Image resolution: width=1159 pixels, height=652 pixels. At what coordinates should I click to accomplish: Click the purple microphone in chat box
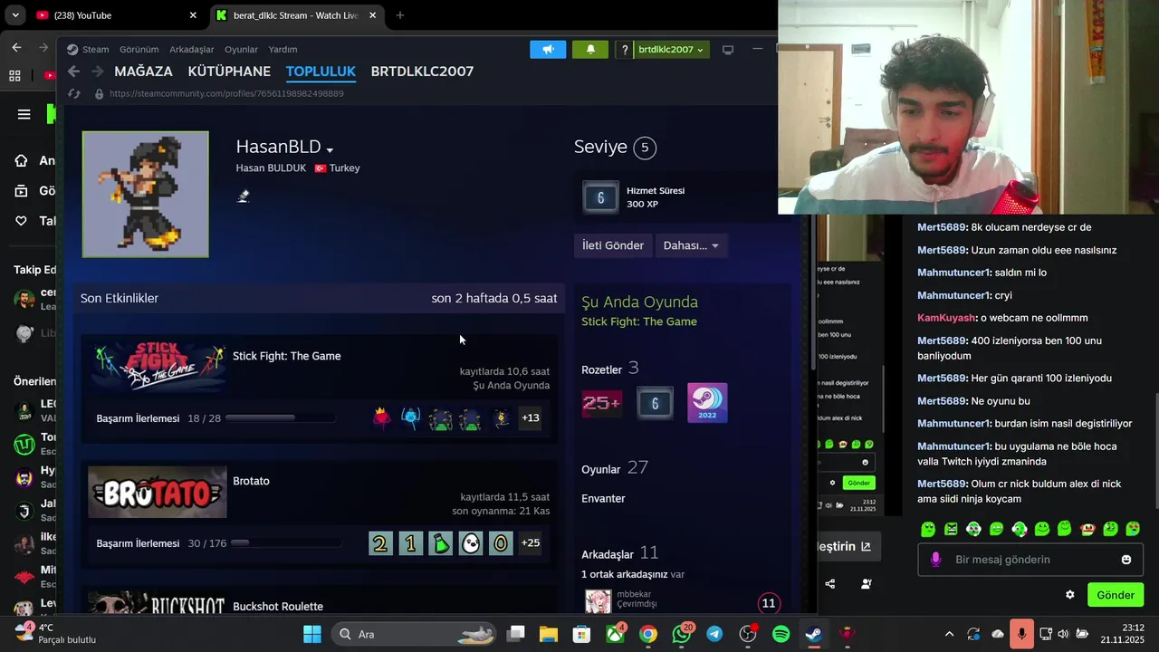pos(935,560)
